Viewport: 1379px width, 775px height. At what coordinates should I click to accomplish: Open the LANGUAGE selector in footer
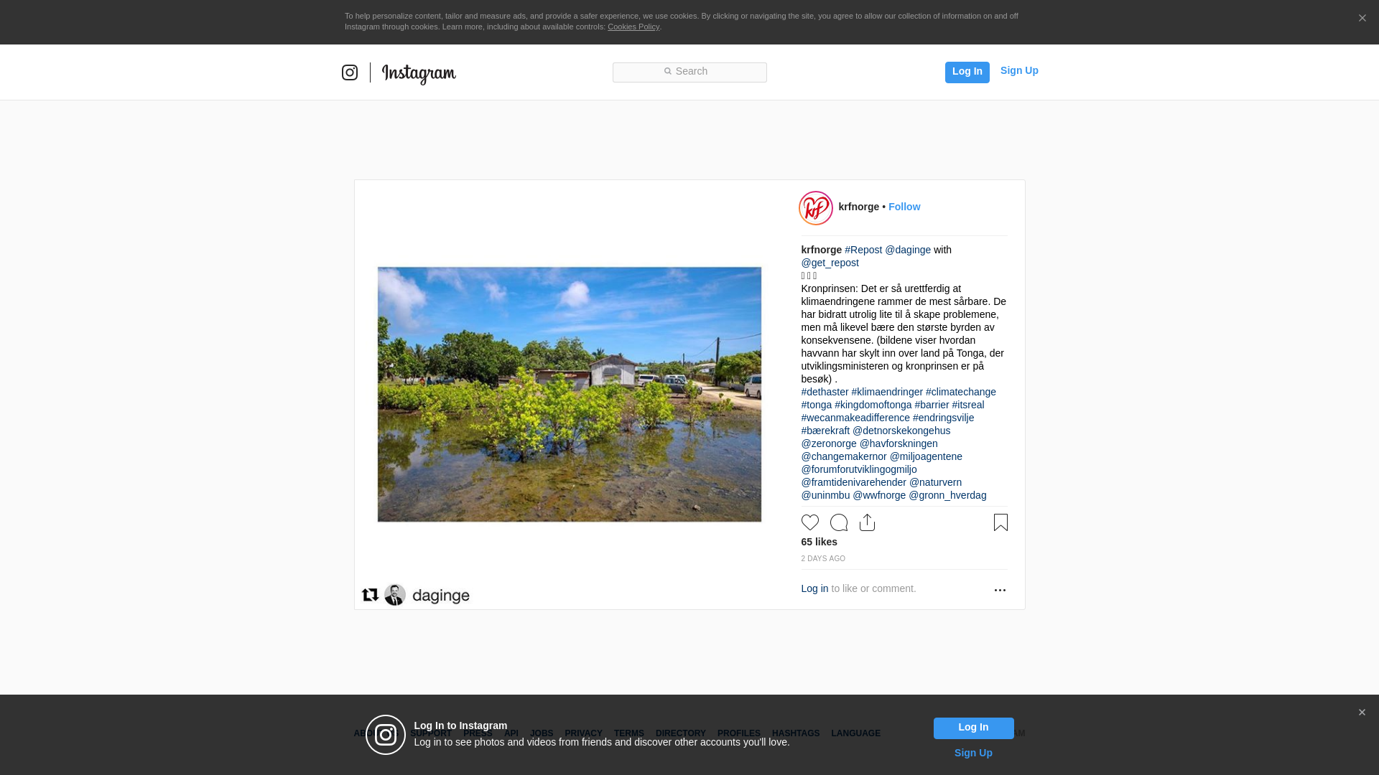(x=855, y=733)
